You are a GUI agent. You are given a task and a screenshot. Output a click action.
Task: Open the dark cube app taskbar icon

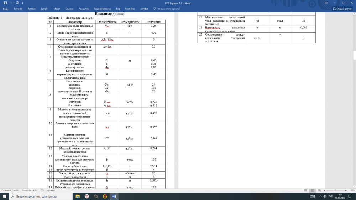point(96,196)
